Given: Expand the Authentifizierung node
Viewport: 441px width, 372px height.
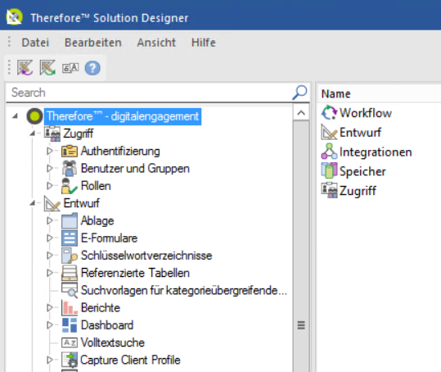Looking at the screenshot, I should [50, 151].
